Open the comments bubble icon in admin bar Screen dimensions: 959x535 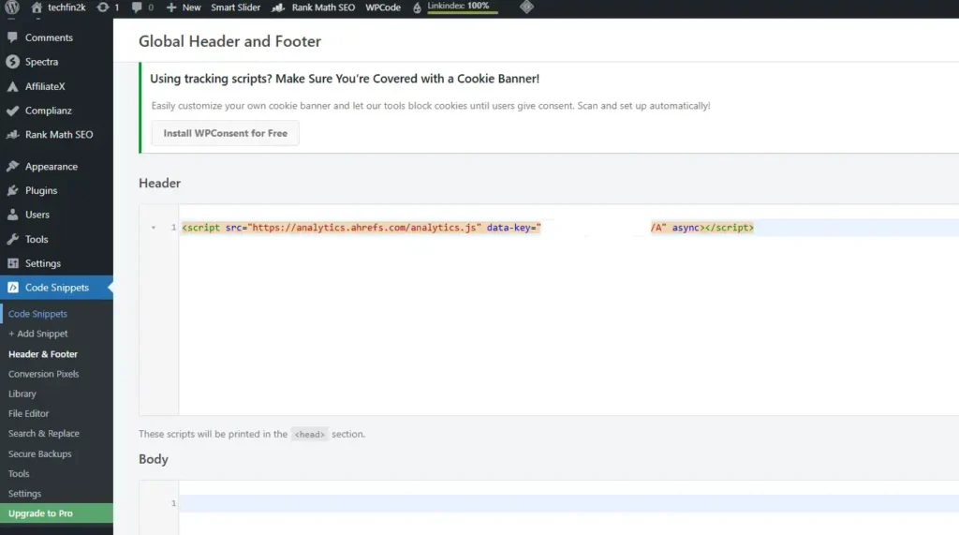click(x=137, y=7)
